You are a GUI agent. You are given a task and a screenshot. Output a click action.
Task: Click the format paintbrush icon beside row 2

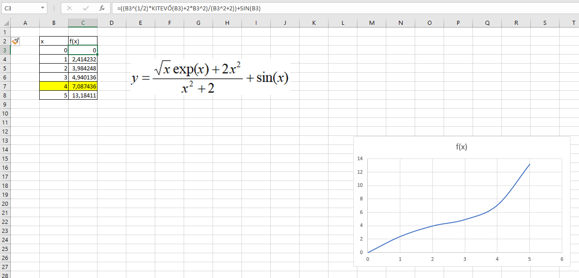click(x=15, y=41)
